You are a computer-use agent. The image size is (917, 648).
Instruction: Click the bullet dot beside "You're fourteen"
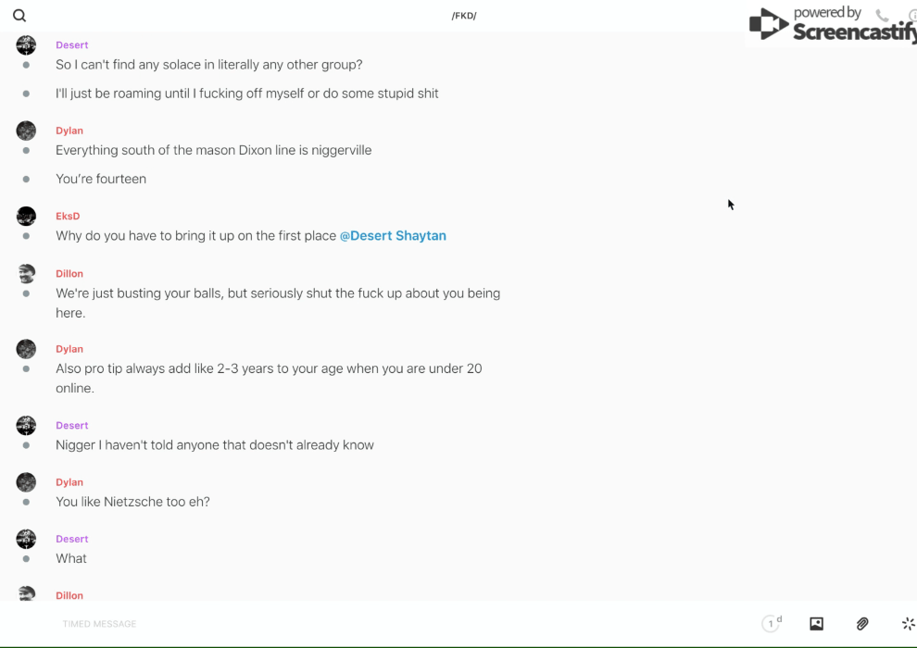click(26, 179)
